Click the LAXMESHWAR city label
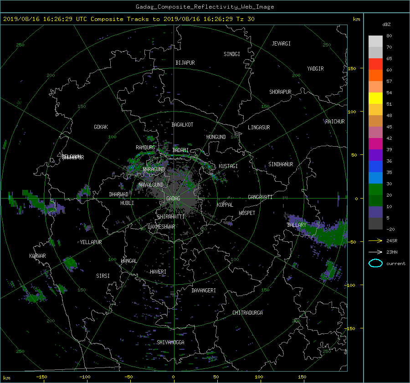This screenshot has height=383, width=410. (161, 227)
